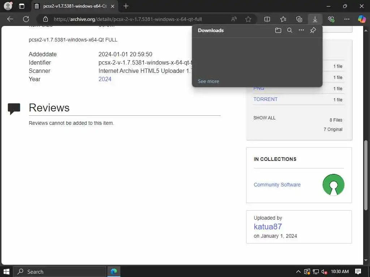
Task: Click '1 file' beside TORRENT
Action: pyautogui.click(x=338, y=100)
